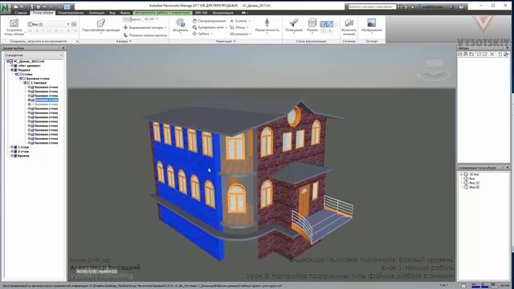The image size is (514, 289).
Task: Select the Walk (Обход) tool
Action: coord(239,27)
